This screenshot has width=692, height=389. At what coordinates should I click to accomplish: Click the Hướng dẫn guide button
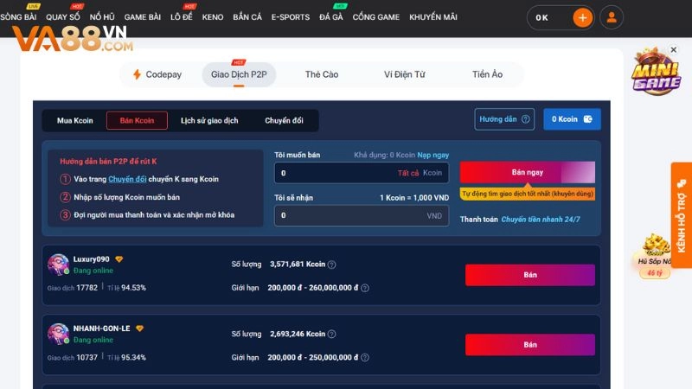[x=504, y=119]
